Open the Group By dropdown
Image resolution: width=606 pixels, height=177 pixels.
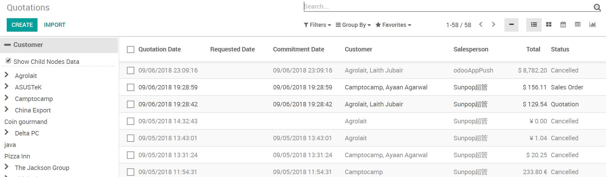tap(353, 25)
